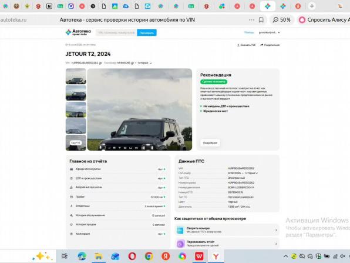The image size is (350, 263).
Task: Open the network Wi-Fi tray icon
Action: 335,257
